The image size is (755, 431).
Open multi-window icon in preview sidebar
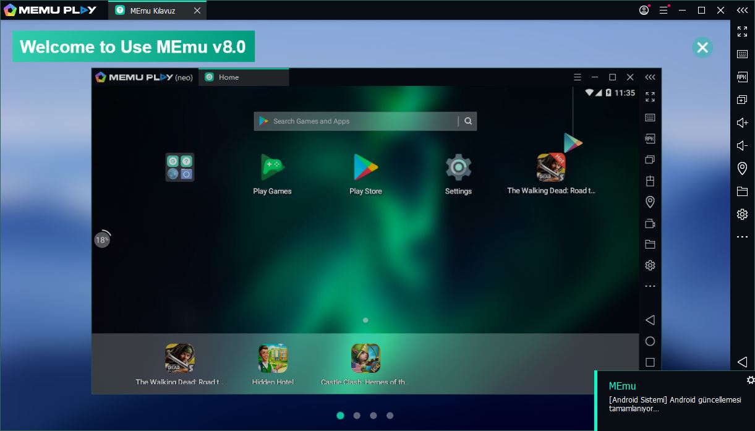(650, 160)
